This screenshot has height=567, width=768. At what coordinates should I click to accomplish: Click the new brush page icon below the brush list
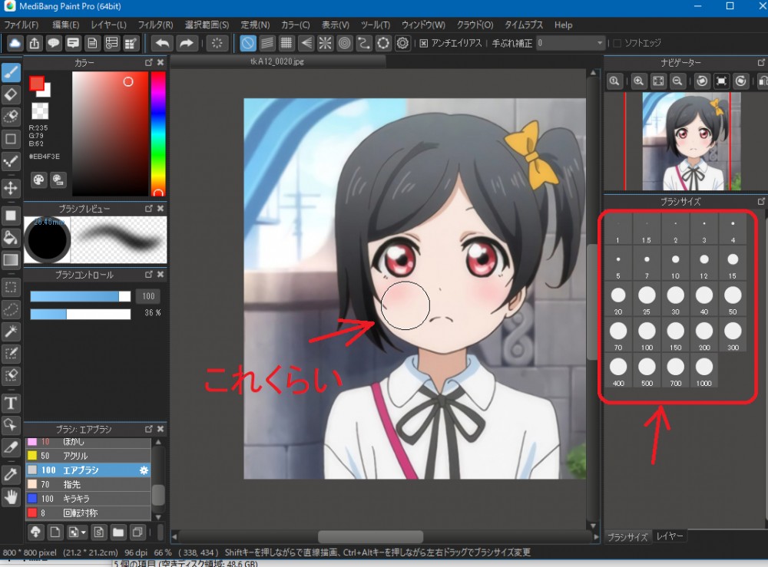[x=55, y=532]
